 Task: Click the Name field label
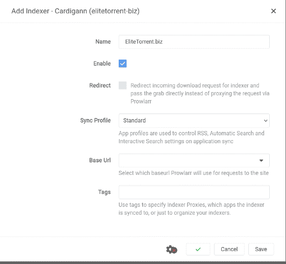pos(103,42)
